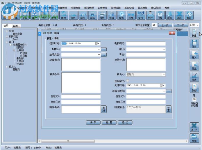Open the 日程 calendar toolbar icon
The height and width of the screenshot is (150, 202).
pos(160,15)
